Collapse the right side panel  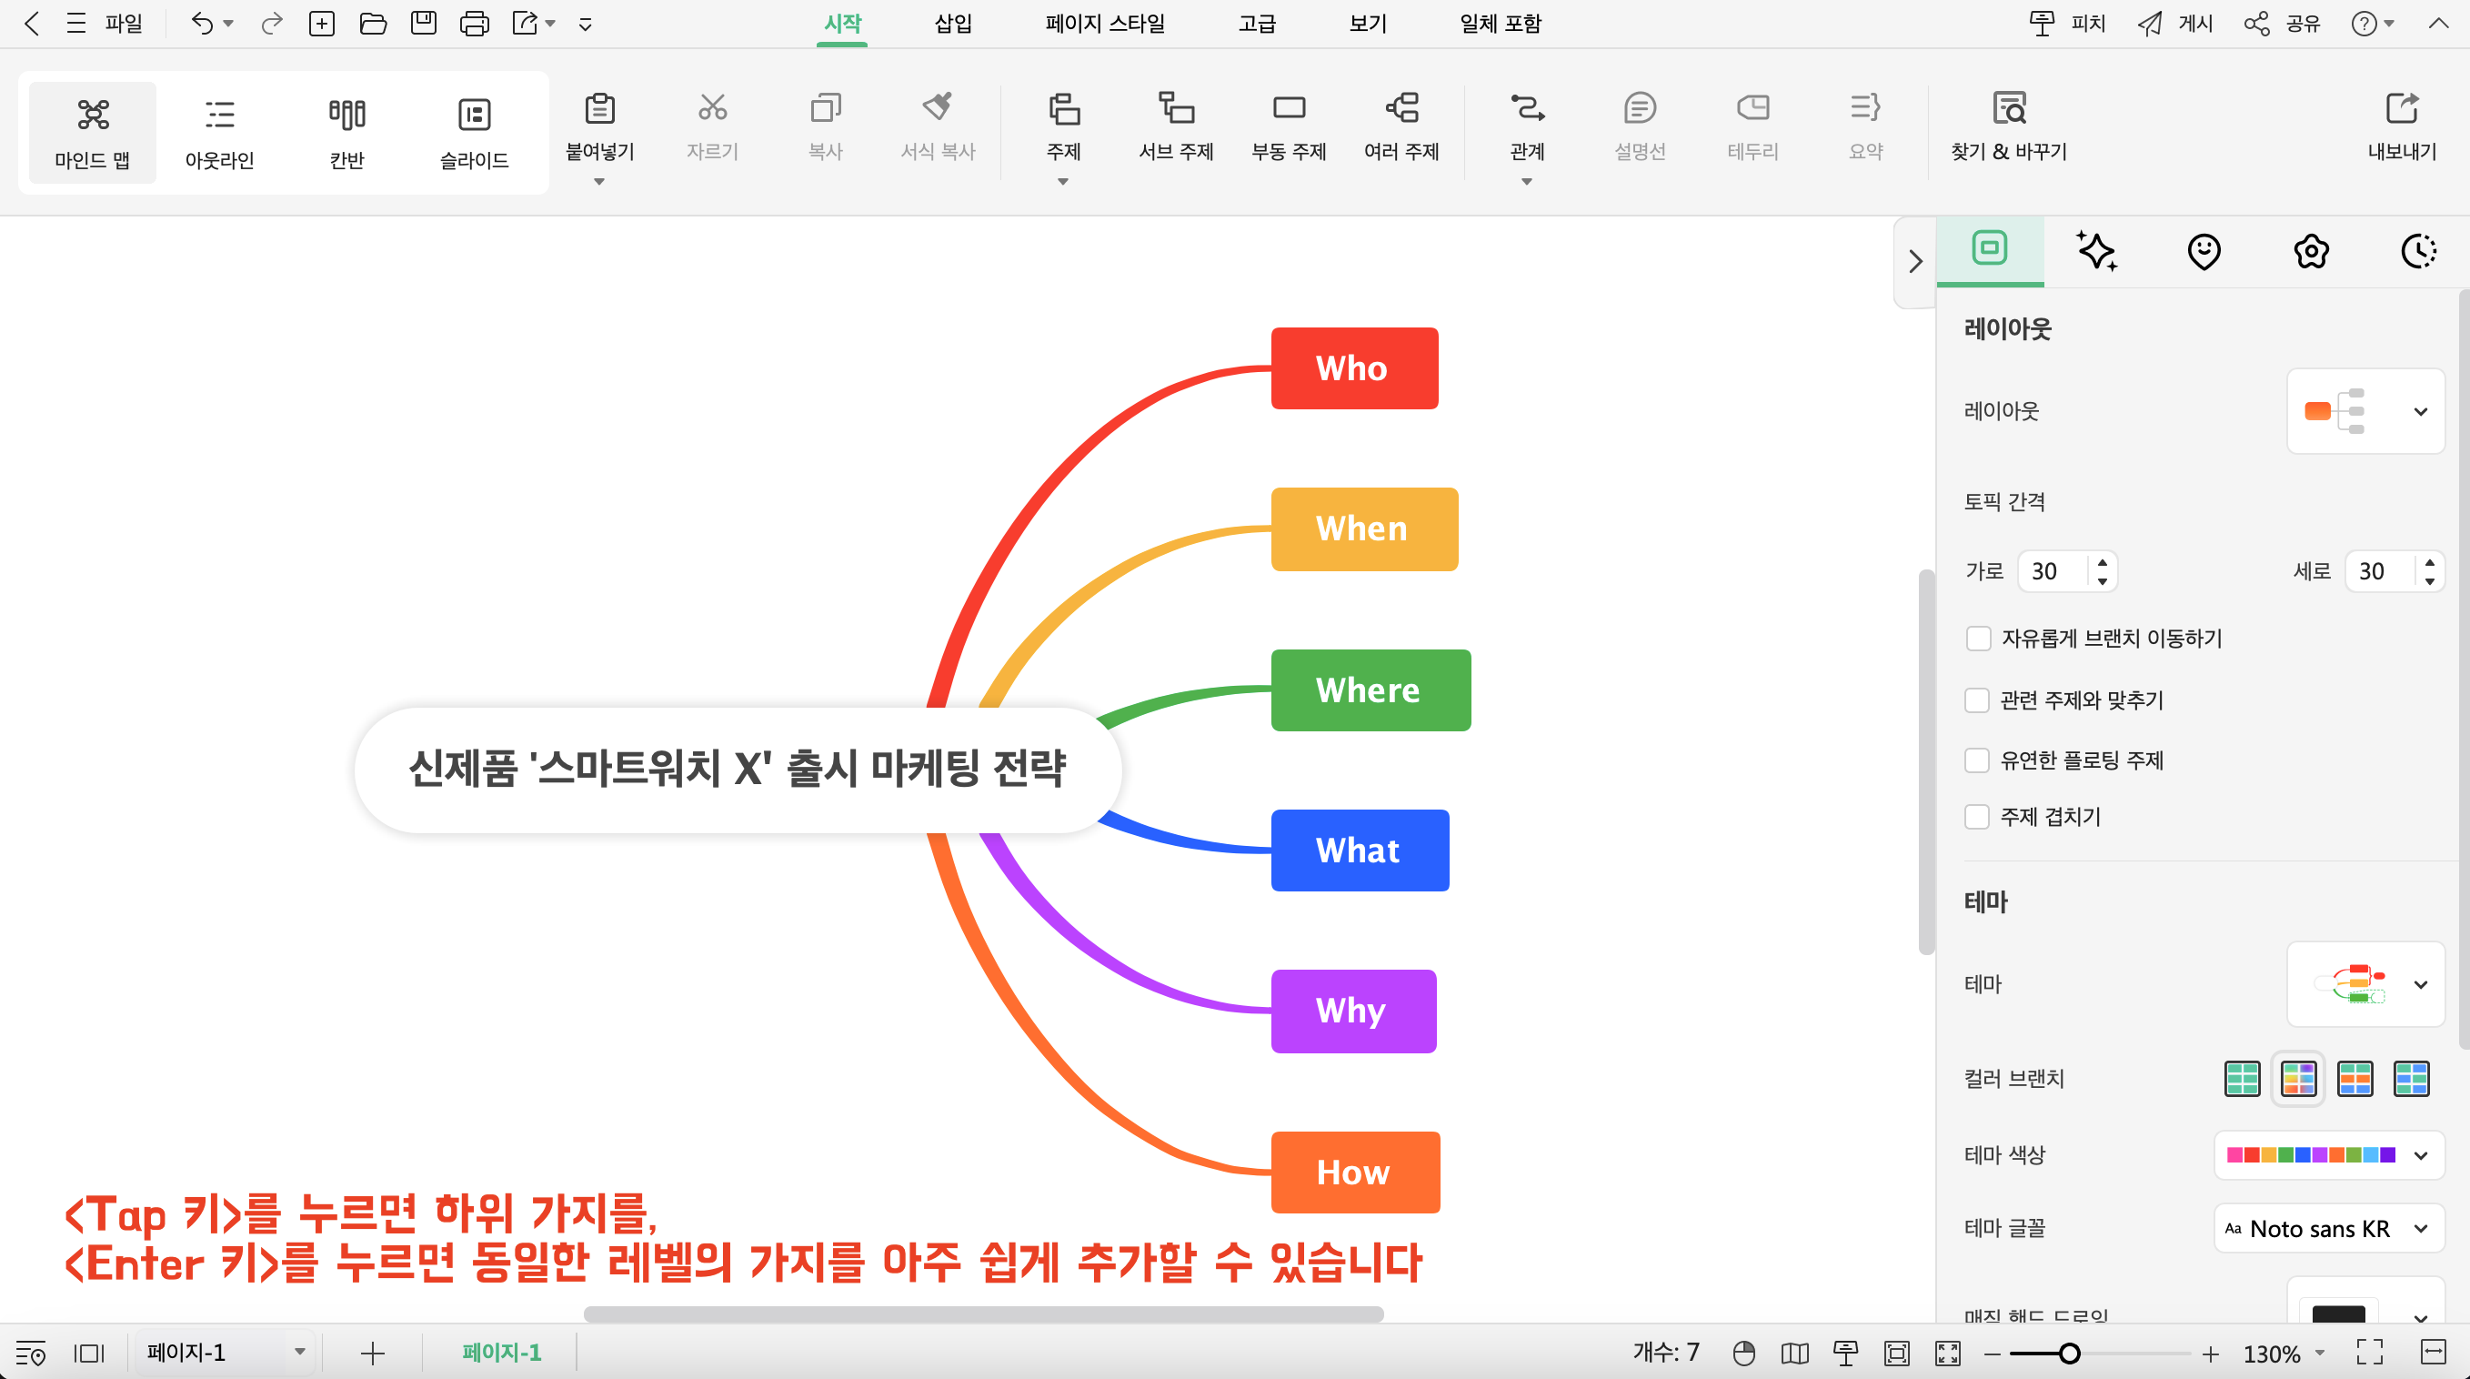[1915, 261]
